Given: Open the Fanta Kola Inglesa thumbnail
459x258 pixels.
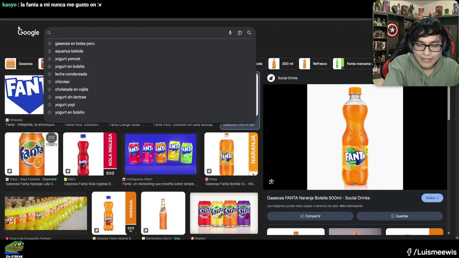Looking at the screenshot, I should tap(90, 154).
